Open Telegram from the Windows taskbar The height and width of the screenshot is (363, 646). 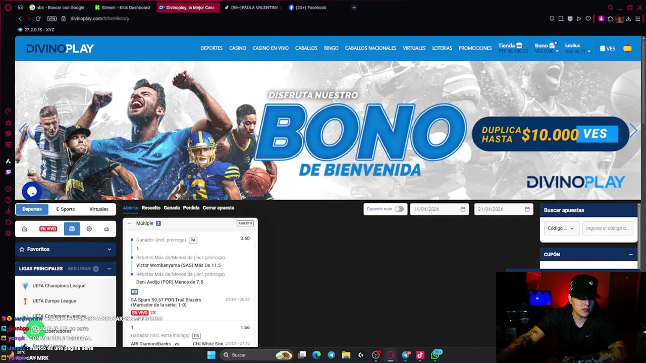[x=331, y=355]
